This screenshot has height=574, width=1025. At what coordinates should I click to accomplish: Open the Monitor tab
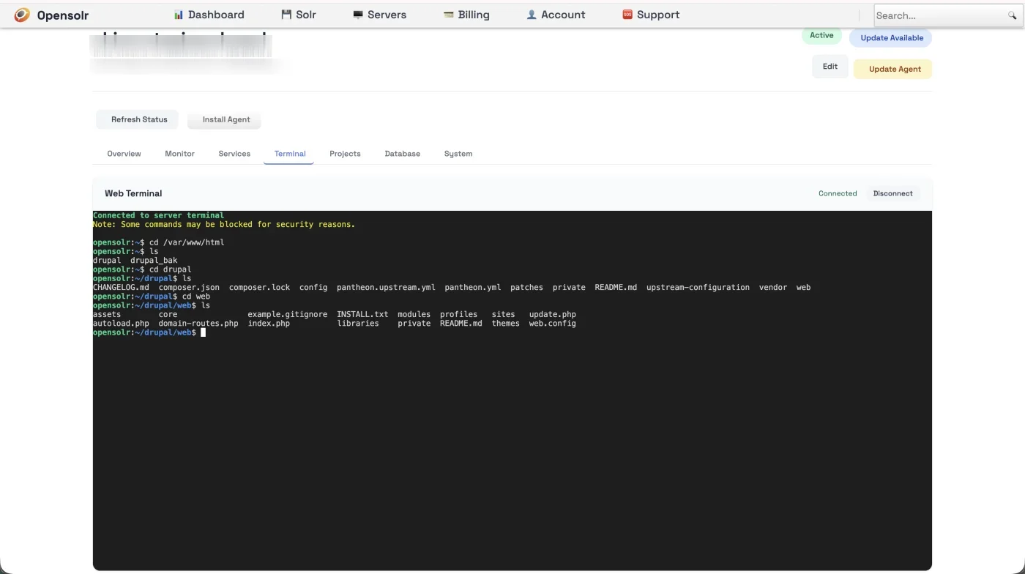click(179, 154)
